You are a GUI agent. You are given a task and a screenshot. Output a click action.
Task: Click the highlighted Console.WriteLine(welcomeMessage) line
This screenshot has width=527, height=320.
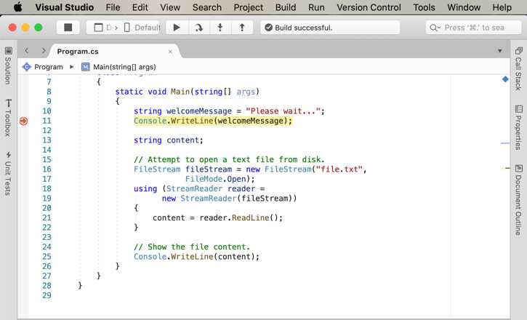[x=213, y=121]
